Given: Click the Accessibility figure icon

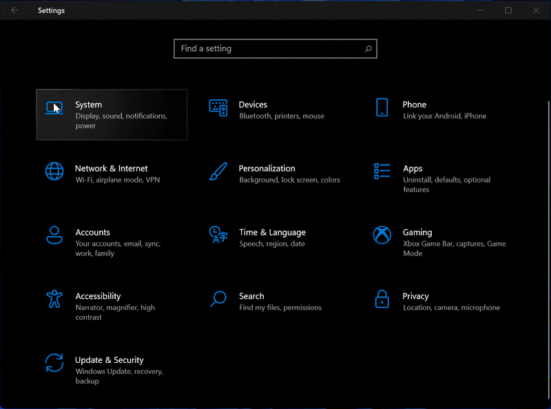Looking at the screenshot, I should [54, 299].
